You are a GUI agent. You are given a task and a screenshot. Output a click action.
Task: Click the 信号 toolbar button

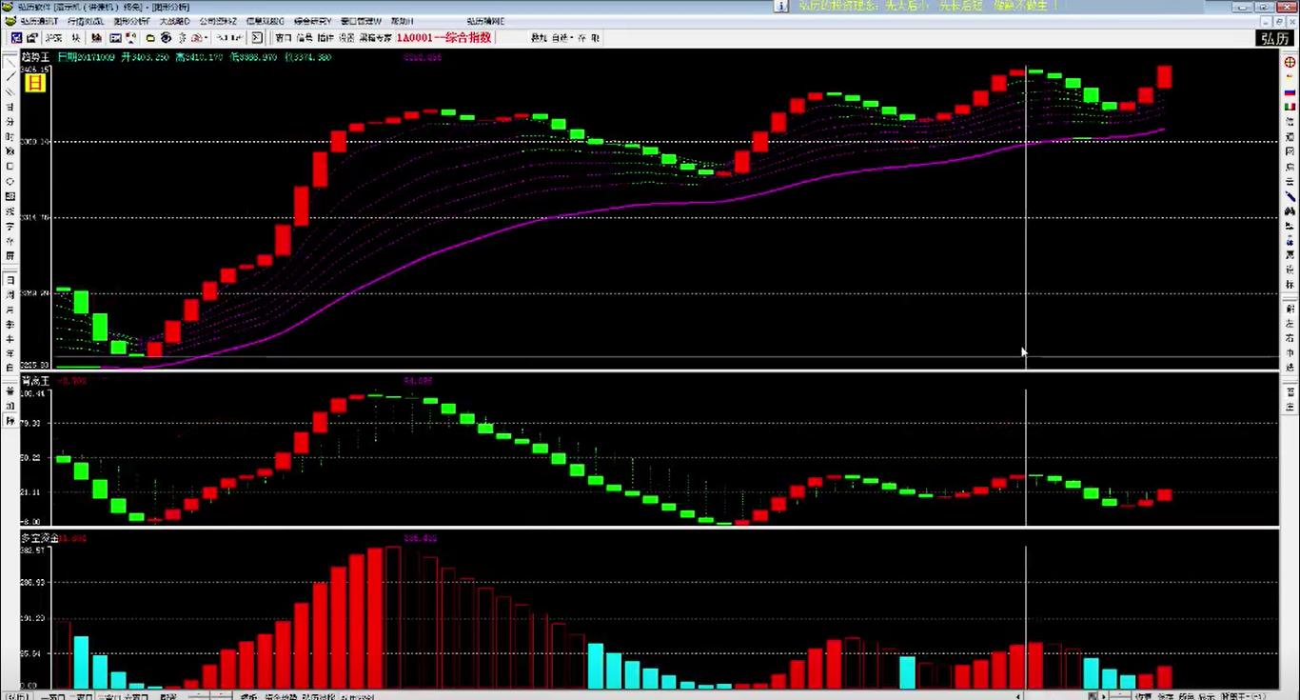coord(305,38)
